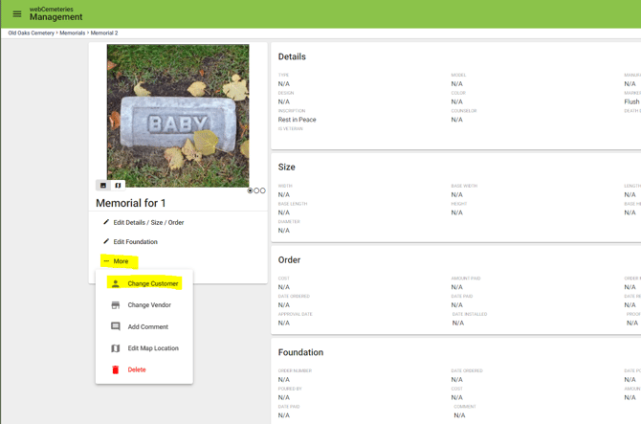Click the Memorial for 1 heading
641x424 pixels.
tap(131, 203)
